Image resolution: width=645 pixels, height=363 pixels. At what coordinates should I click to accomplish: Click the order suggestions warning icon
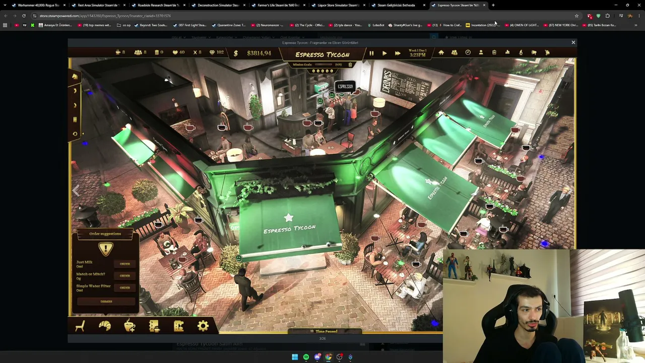click(x=105, y=249)
